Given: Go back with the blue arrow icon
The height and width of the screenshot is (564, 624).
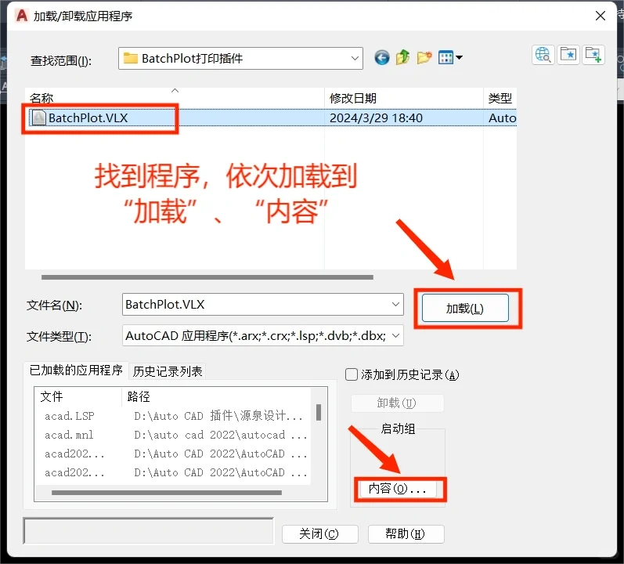Looking at the screenshot, I should point(381,58).
